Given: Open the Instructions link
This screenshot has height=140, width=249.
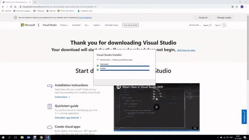Looking at the screenshot, I should coord(62,97).
